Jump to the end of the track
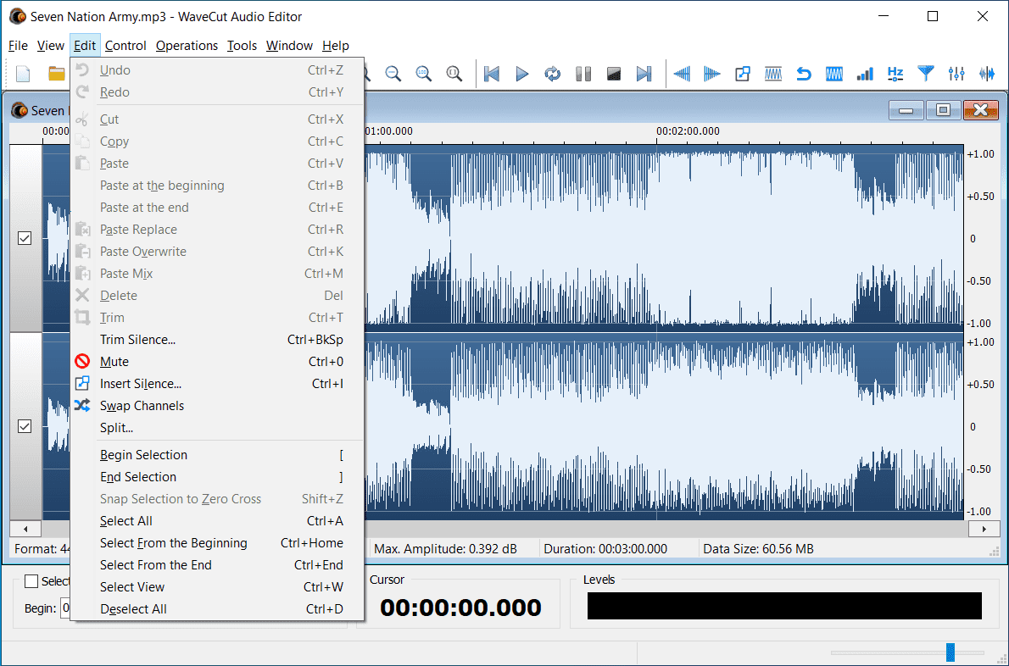 (x=644, y=75)
